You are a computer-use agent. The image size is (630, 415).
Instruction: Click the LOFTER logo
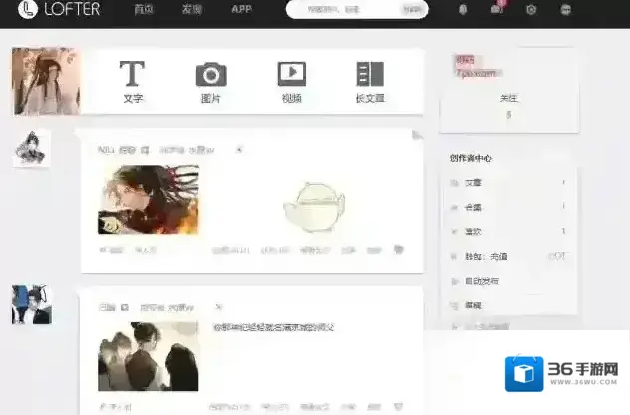click(59, 9)
